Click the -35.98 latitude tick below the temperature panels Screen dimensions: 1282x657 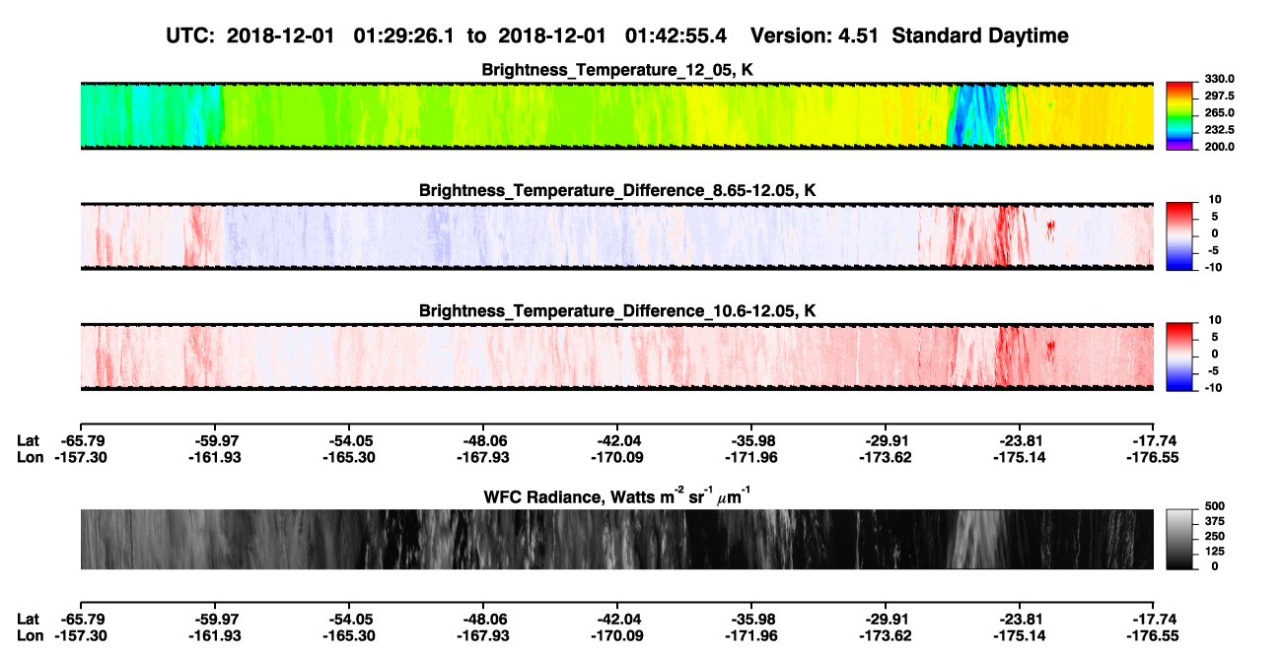coord(751,440)
